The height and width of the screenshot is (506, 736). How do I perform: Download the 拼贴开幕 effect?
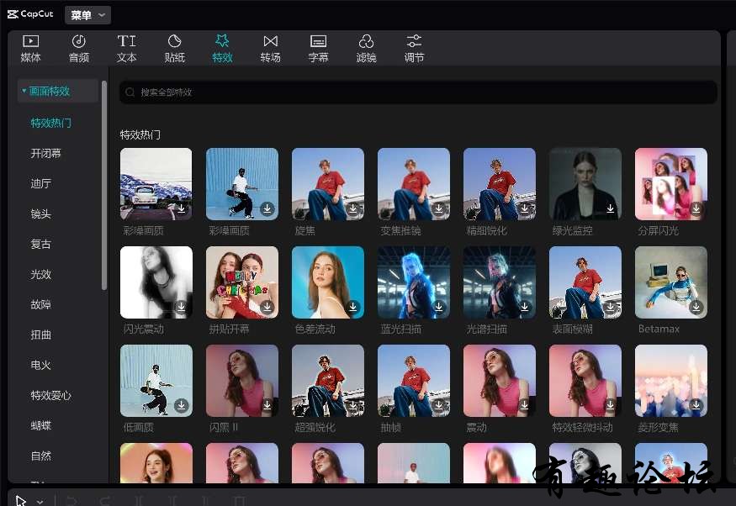(x=267, y=307)
